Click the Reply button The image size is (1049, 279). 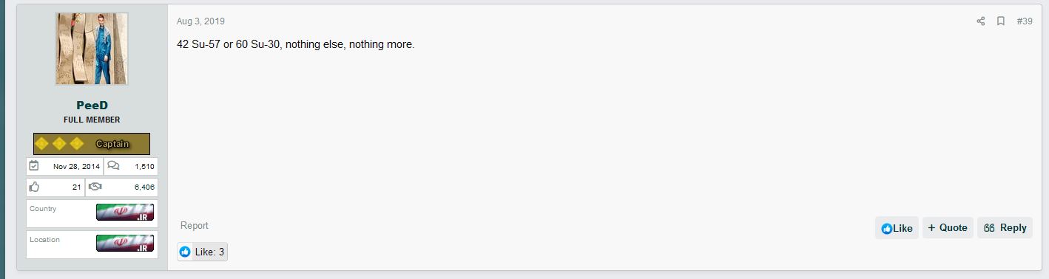click(1005, 228)
